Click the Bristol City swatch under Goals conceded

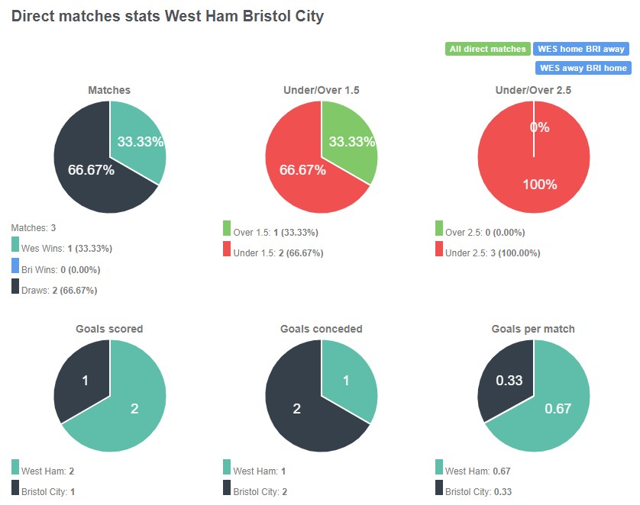pyautogui.click(x=226, y=487)
